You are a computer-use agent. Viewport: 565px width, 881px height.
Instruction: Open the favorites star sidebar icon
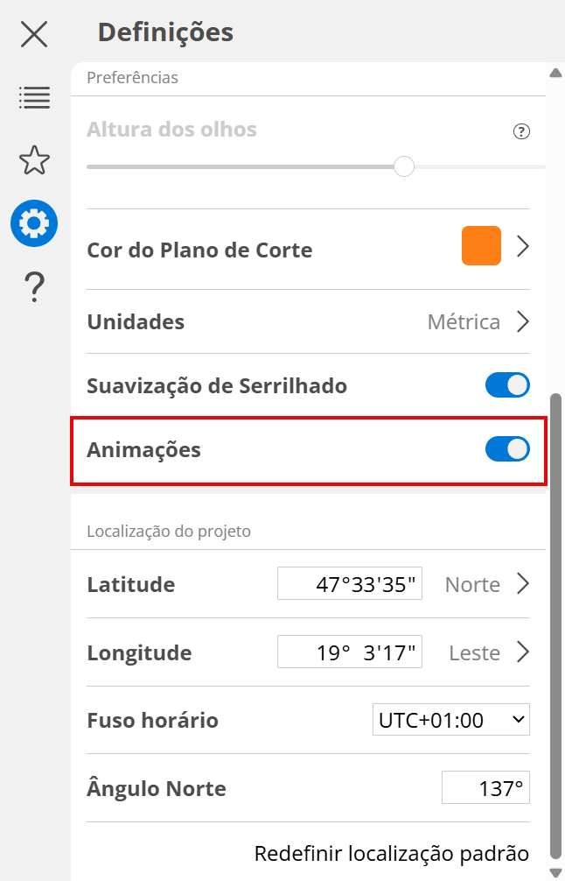pyautogui.click(x=34, y=160)
